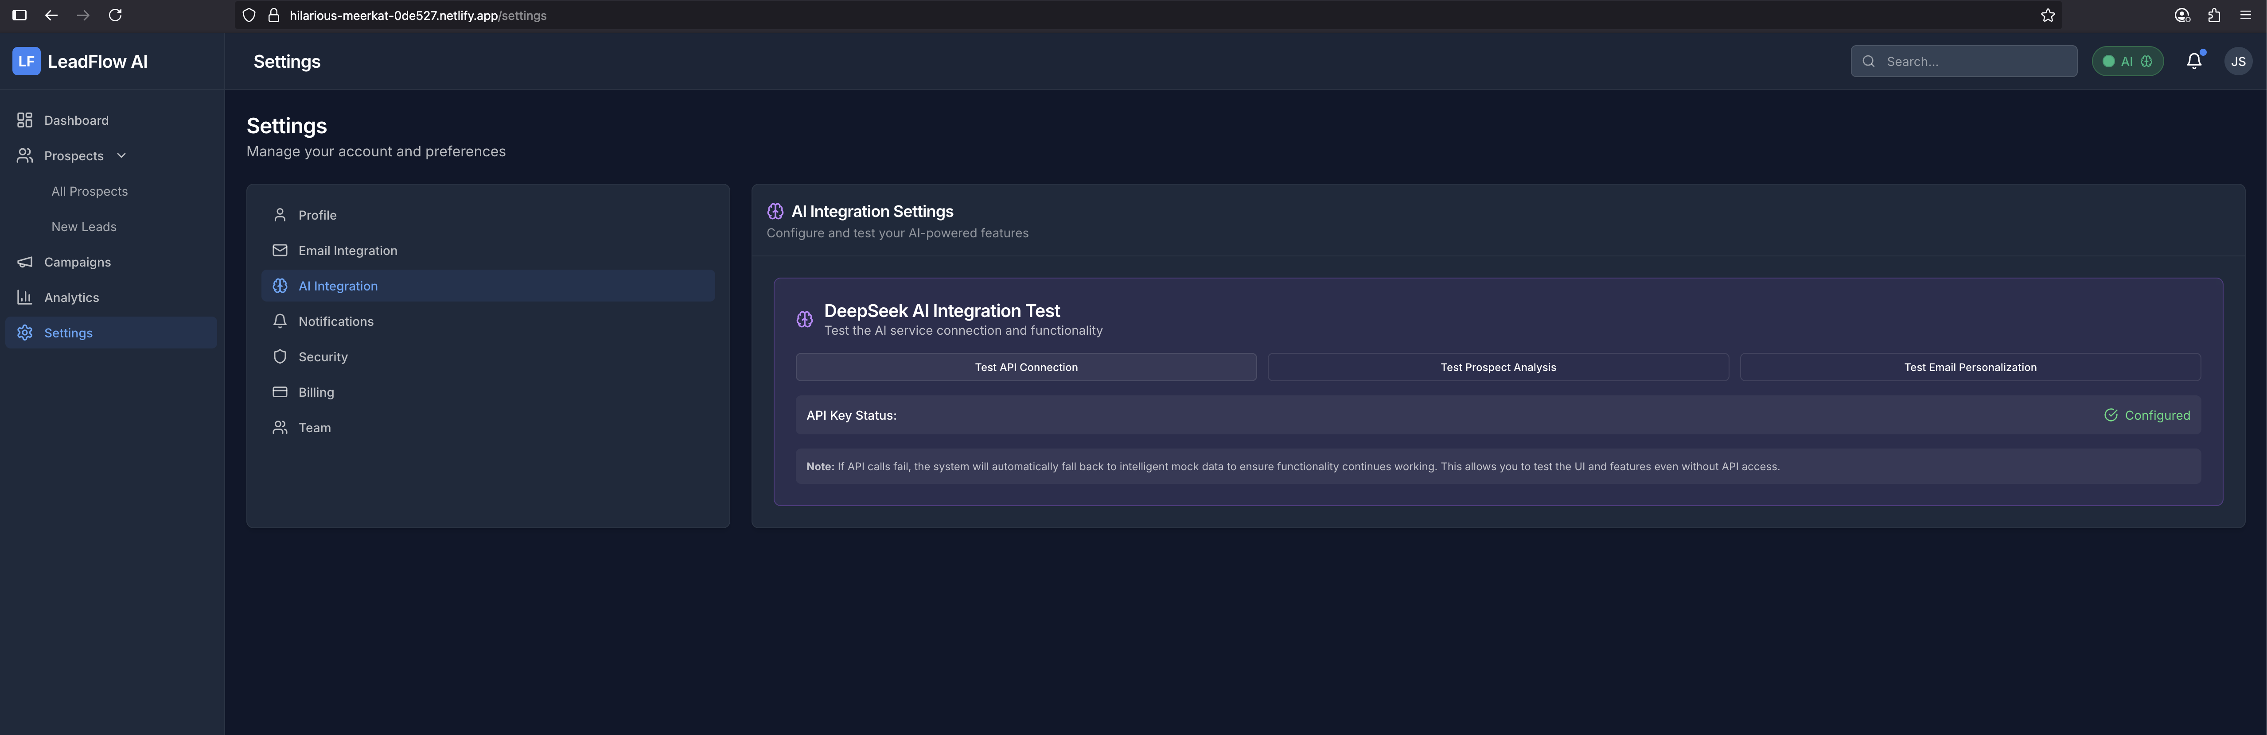
Task: Click the notification bell icon
Action: coord(2194,61)
